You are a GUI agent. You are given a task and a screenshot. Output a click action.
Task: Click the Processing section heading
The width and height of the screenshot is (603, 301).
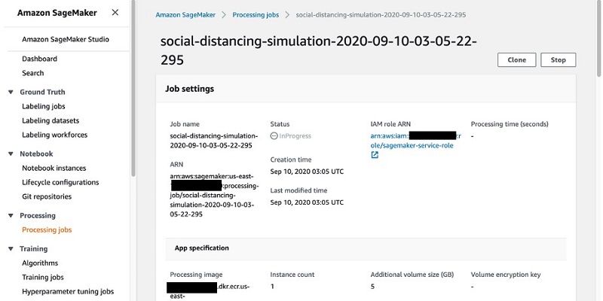pos(38,216)
